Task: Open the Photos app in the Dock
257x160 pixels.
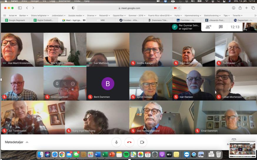Action: pos(141,154)
